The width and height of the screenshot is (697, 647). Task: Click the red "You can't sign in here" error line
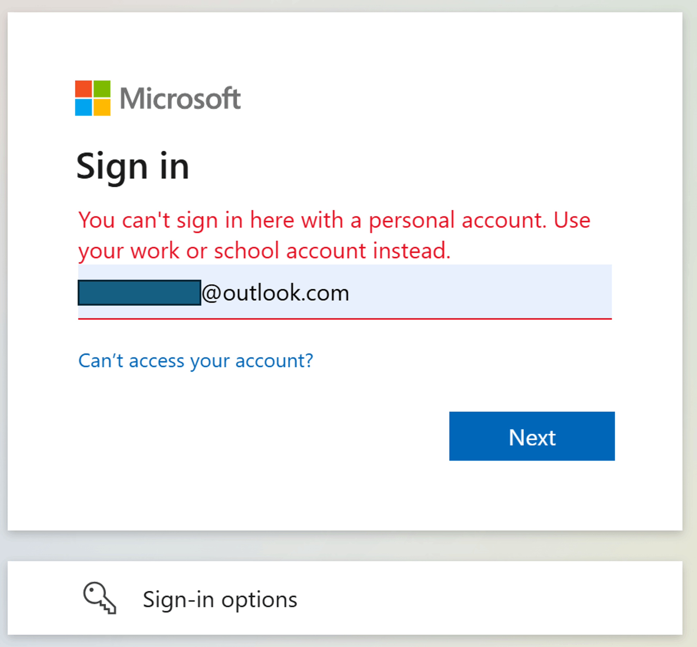pyautogui.click(x=334, y=221)
